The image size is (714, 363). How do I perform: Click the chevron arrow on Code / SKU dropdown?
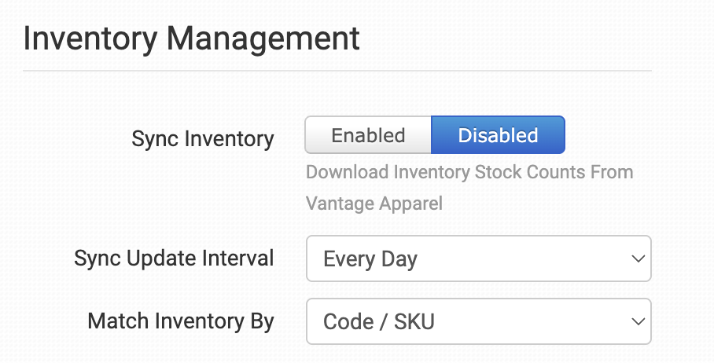pos(635,321)
